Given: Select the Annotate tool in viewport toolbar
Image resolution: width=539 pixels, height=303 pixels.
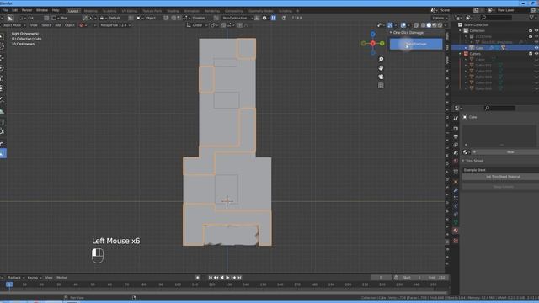Looking at the screenshot, I should tap(2, 100).
